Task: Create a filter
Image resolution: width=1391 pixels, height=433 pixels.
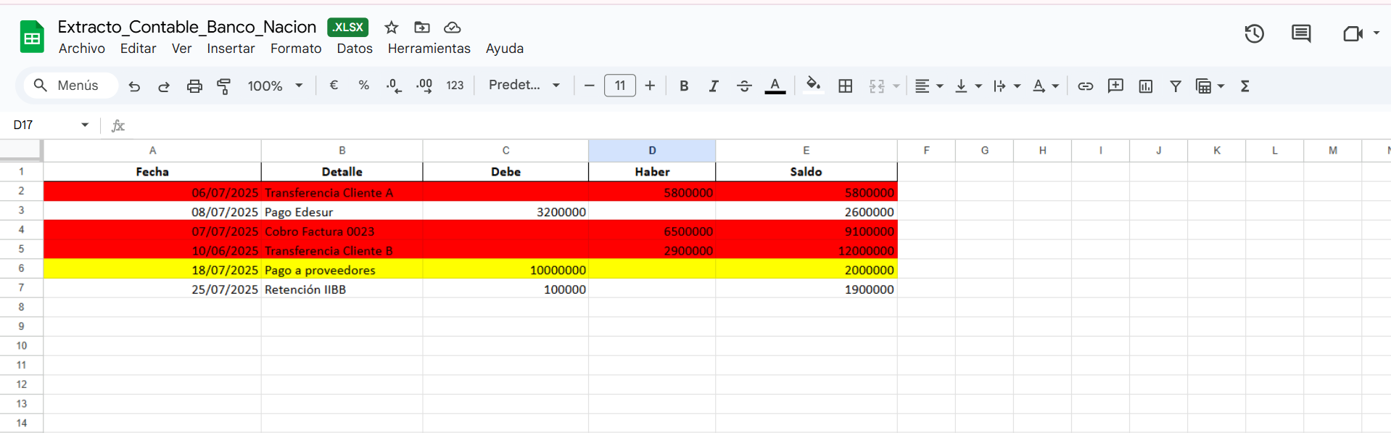Action: click(x=1176, y=86)
